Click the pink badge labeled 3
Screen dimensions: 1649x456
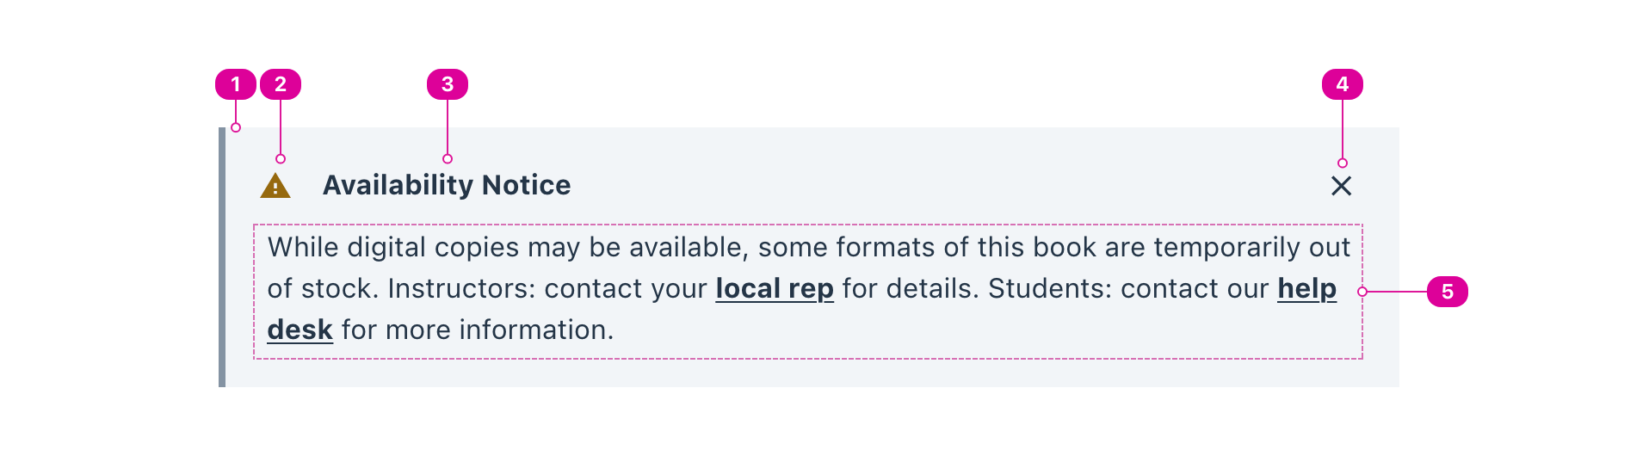448,84
